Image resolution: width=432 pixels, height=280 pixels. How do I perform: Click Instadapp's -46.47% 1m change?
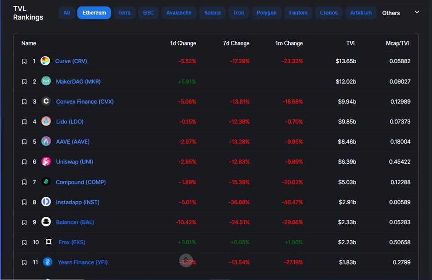(292, 202)
